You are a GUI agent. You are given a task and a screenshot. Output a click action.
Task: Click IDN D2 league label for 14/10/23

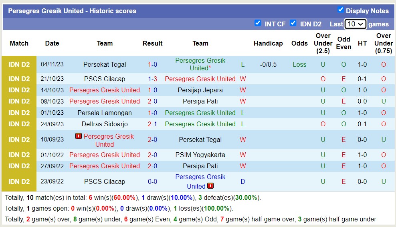19,90
